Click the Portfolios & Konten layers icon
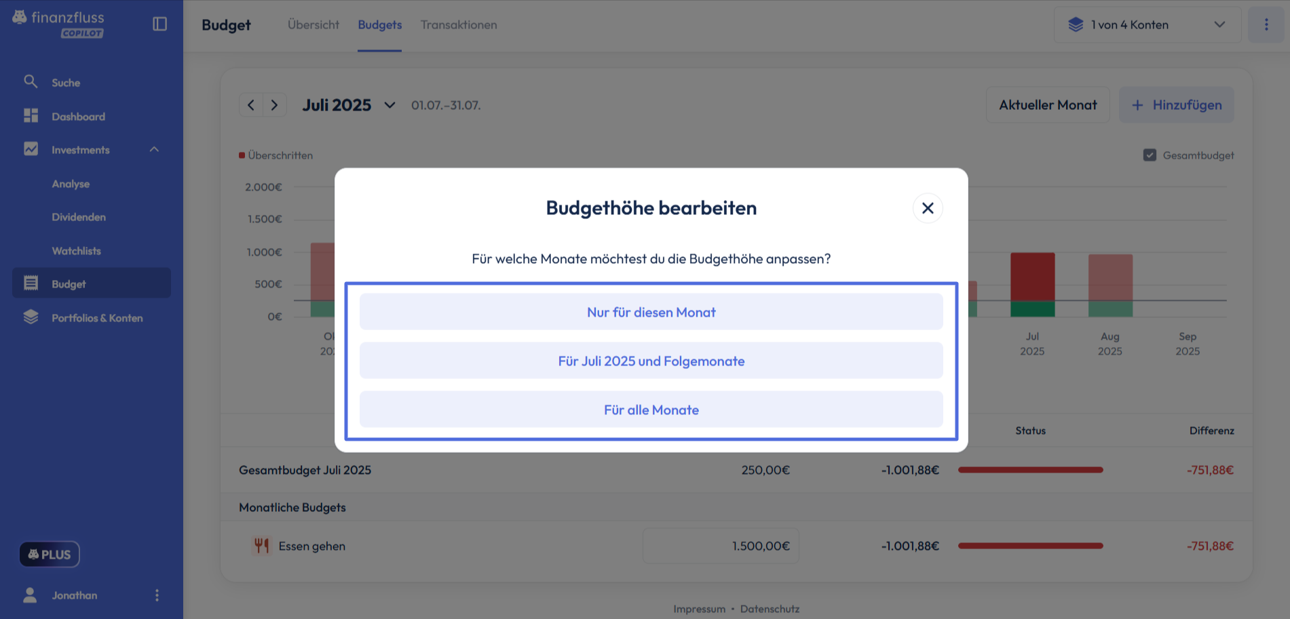 31,317
